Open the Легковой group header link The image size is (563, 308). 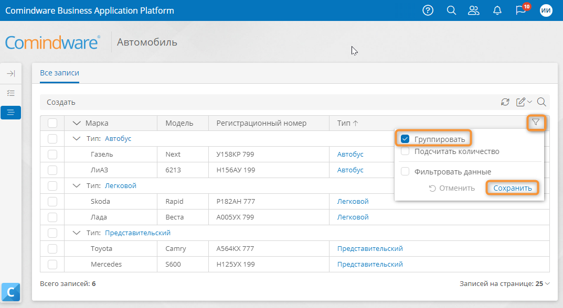click(x=121, y=186)
